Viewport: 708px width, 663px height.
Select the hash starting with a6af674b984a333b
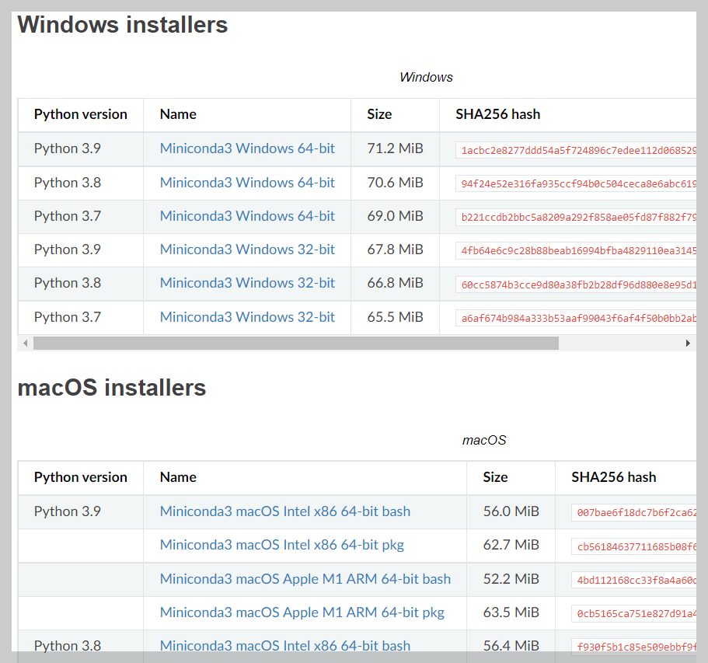pyautogui.click(x=576, y=319)
